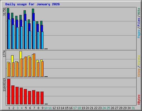Click day 20 on the x-axis
Viewport: 142px width, 111px height.
(87, 108)
